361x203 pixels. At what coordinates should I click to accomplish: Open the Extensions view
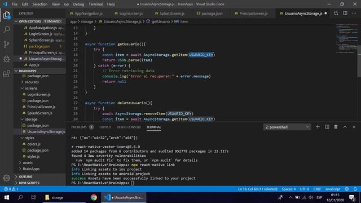pos(7,74)
